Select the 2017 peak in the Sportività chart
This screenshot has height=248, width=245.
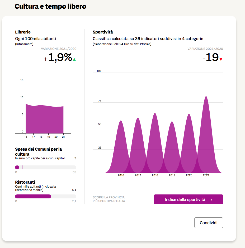click(x=138, y=145)
